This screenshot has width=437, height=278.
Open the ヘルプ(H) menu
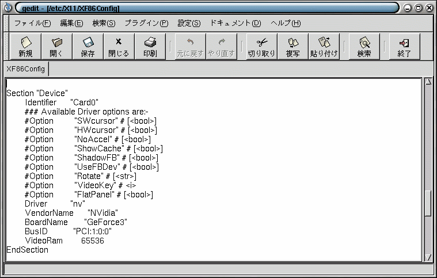click(286, 23)
